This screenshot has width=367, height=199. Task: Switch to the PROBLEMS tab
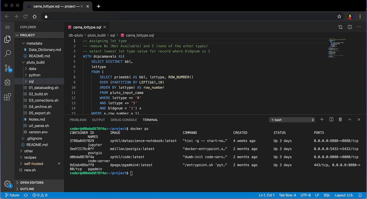[78, 120]
